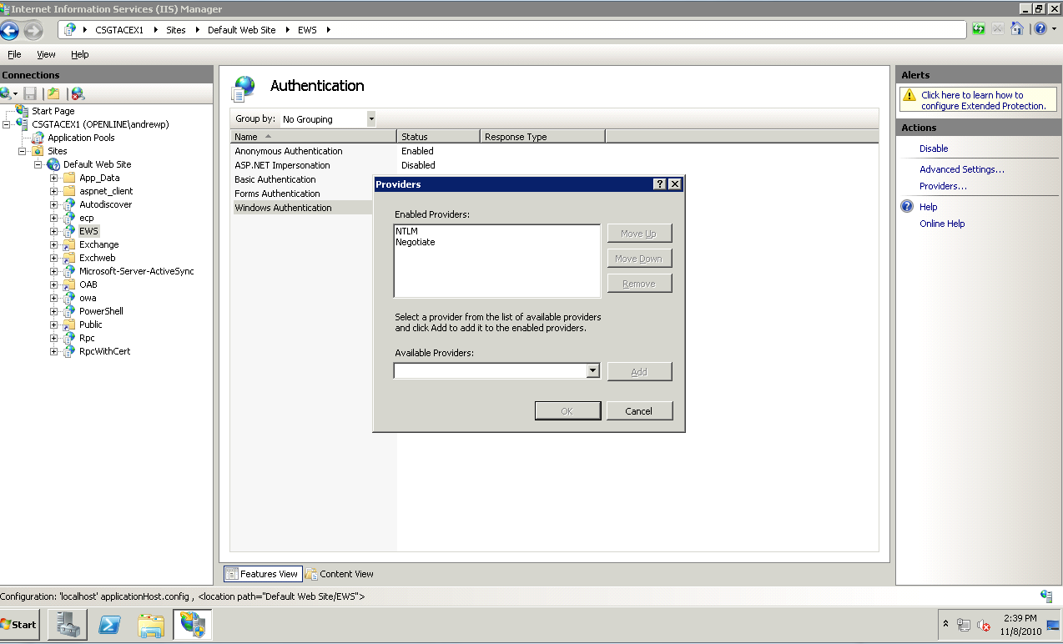Select NTLM in Enabled Providers list
This screenshot has width=1063, height=644.
coord(406,231)
